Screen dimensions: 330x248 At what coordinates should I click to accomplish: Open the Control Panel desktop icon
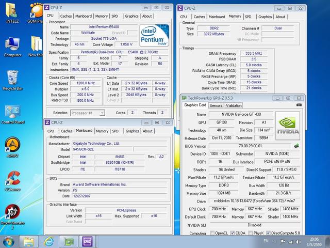coord(12,114)
